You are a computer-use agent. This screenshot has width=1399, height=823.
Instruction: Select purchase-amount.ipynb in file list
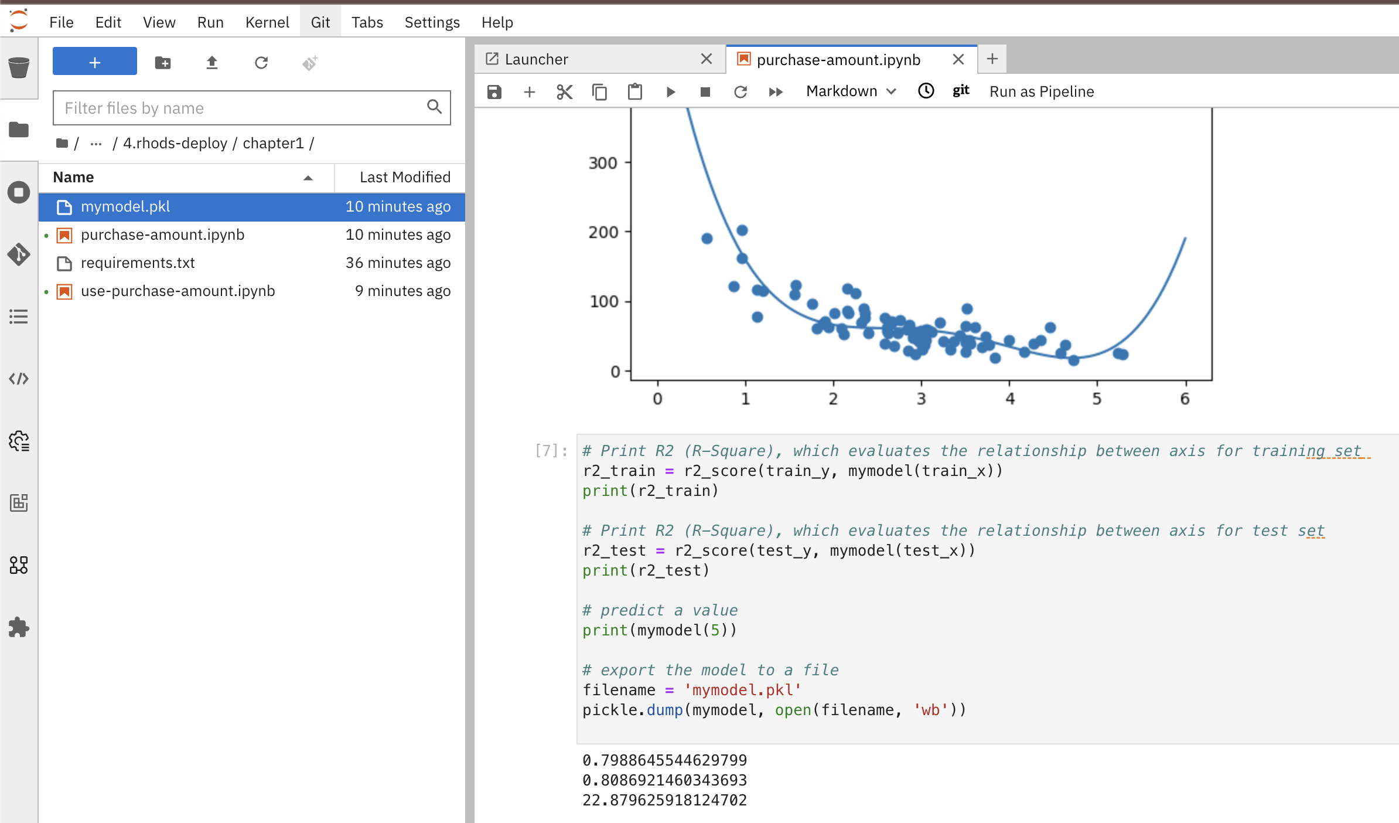pyautogui.click(x=252, y=235)
